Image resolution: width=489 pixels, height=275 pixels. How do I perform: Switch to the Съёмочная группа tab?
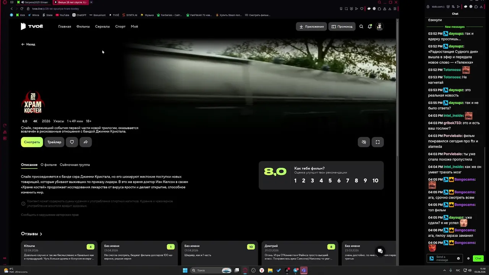click(75, 165)
